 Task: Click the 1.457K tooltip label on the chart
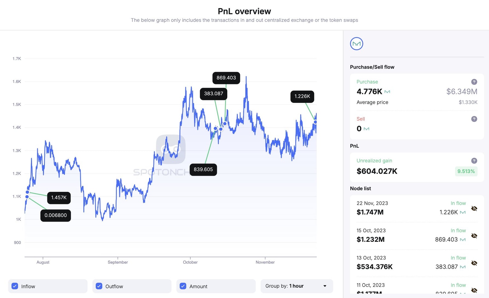click(59, 198)
